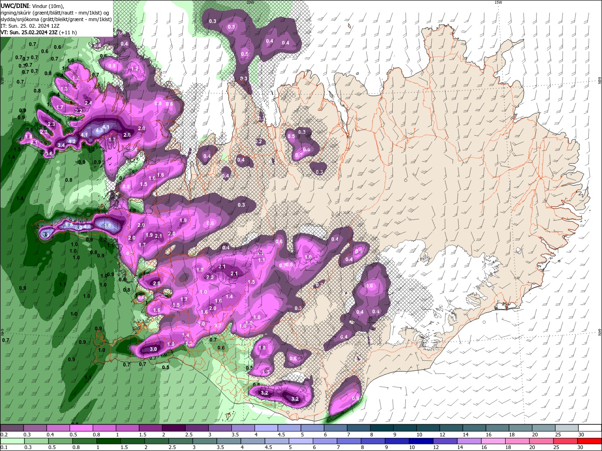602x451 pixels.
Task: Click the top-row legend swatch labeled 8
Action: point(381,428)
